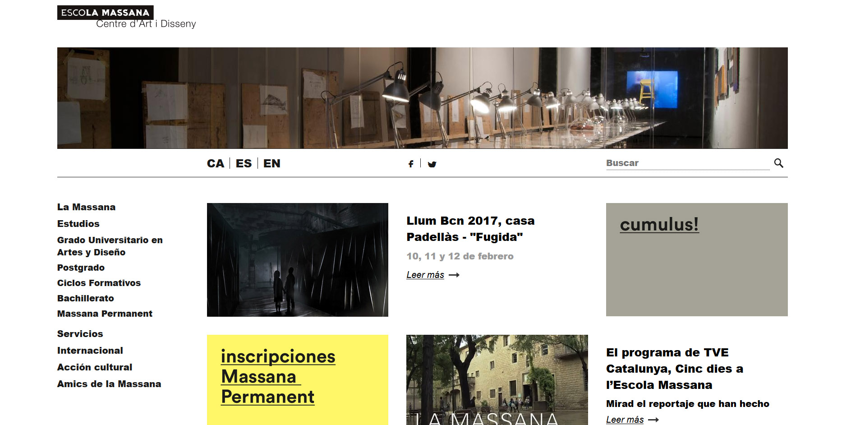Open Massana Permanent sidebar item

pyautogui.click(x=105, y=314)
